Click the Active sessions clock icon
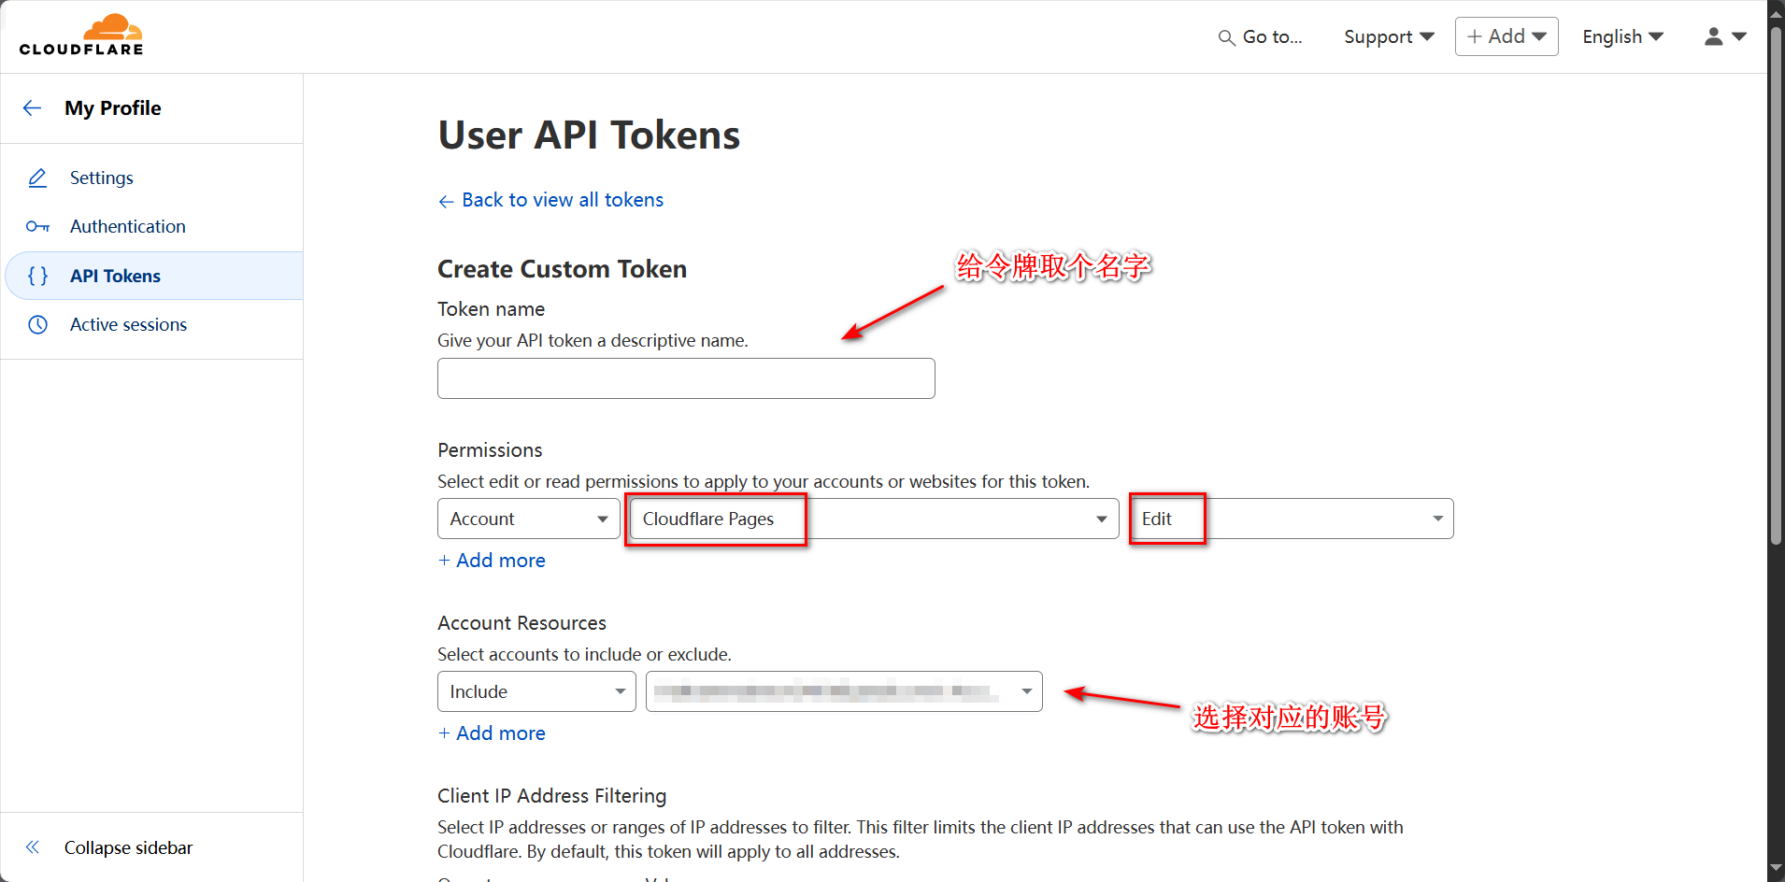 37,324
